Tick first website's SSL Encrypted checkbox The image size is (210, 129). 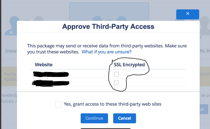pos(116,74)
